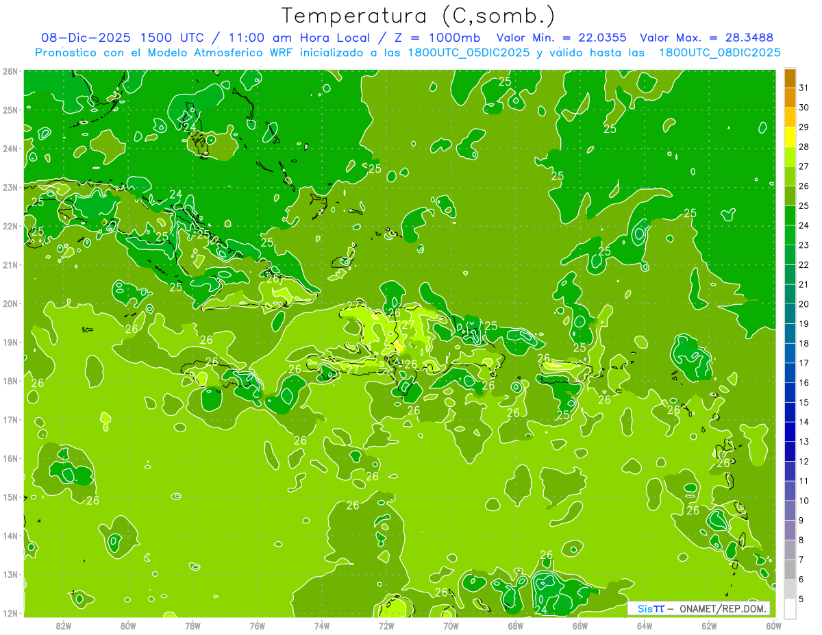The width and height of the screenshot is (822, 635).
Task: Click the legend swatch between 30 and 31
Action: 790,97
